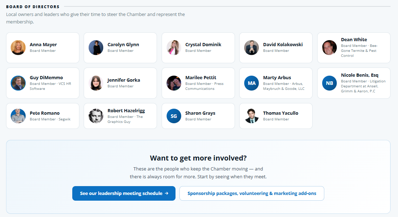Click the Marty Arbus name heading
The width and height of the screenshot is (398, 217).
277,78
